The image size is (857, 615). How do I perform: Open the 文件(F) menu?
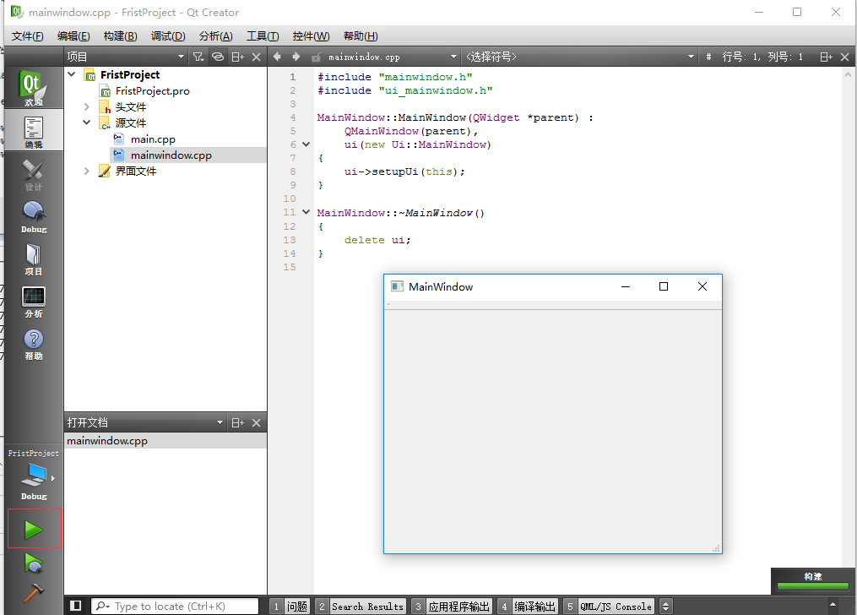click(x=27, y=36)
